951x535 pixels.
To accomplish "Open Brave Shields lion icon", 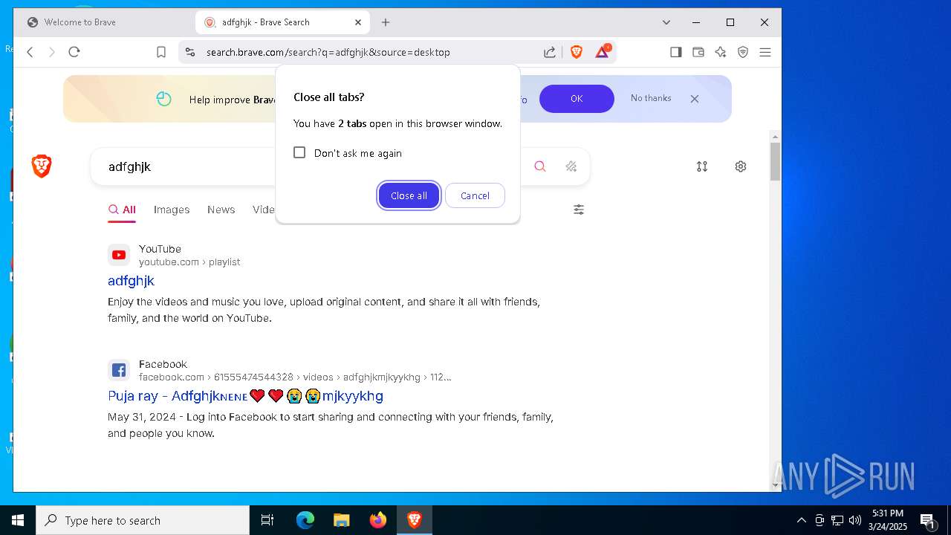I will point(577,52).
